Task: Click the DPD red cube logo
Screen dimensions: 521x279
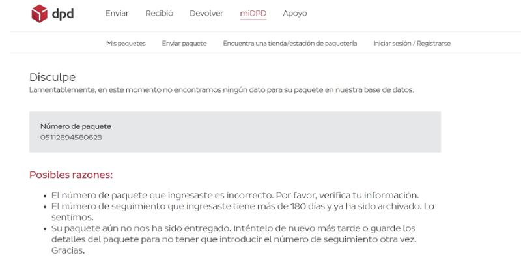Action: [x=40, y=14]
